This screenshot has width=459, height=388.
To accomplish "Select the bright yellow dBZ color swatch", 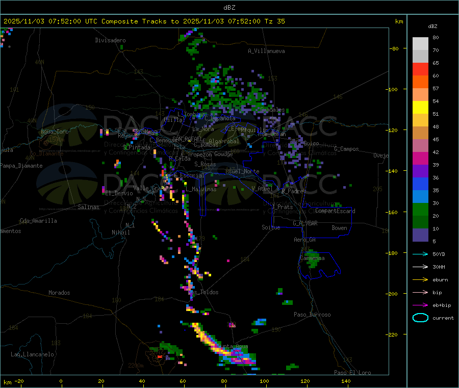I will [x=420, y=107].
